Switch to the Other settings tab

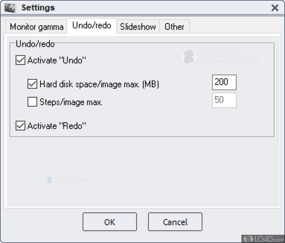[x=175, y=27]
